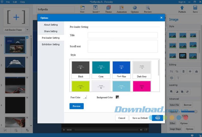Screen dimensions: 202x137
Task: Open the About Setting tab
Action: click(50, 25)
